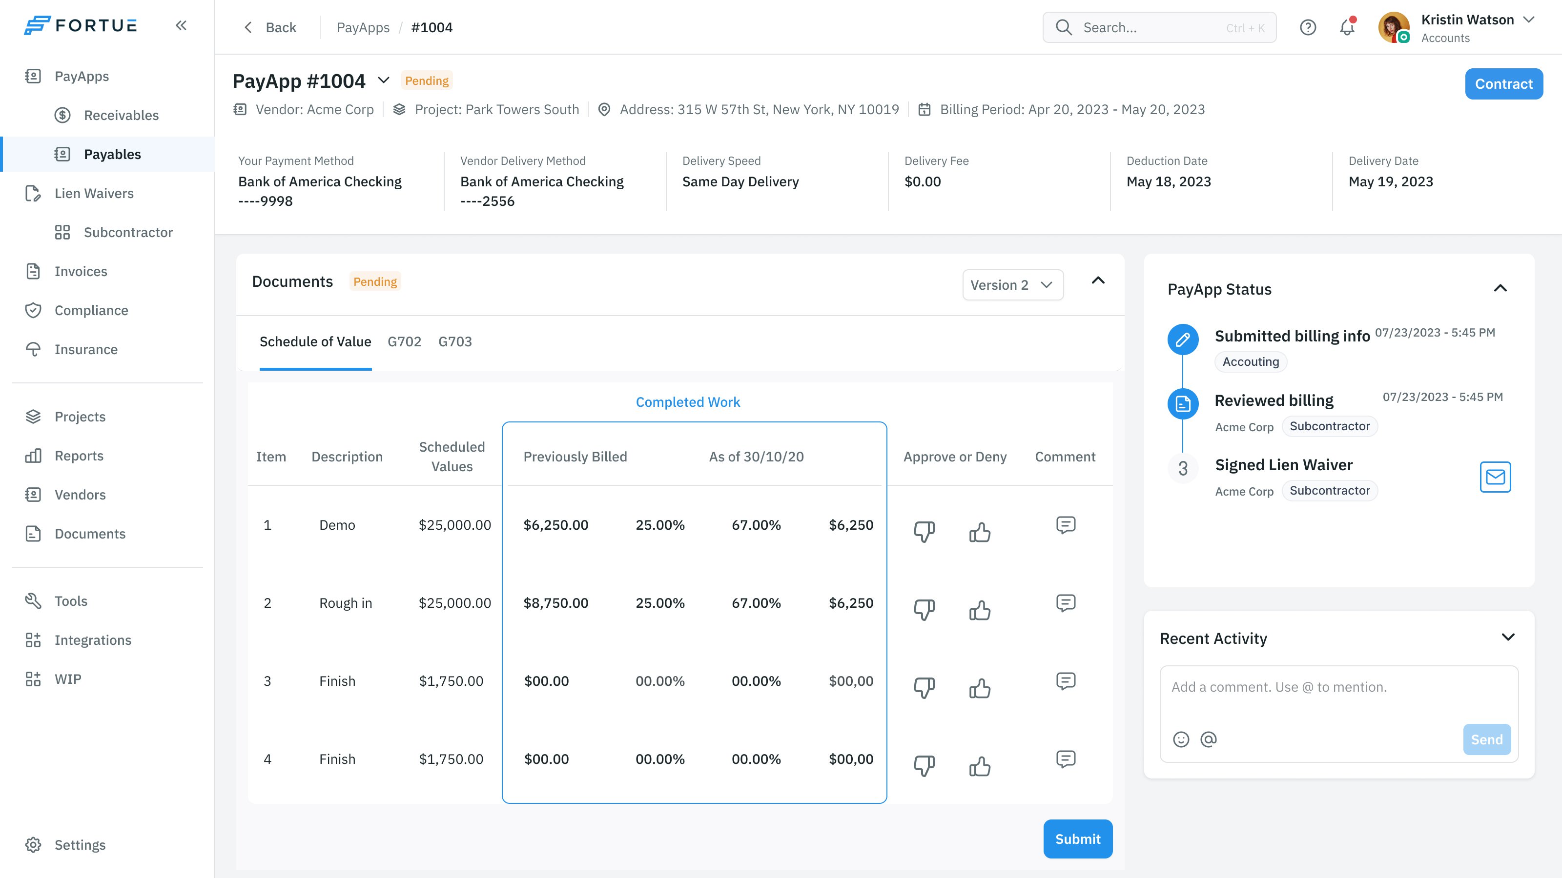1562x878 pixels.
Task: Switch to the G703 tab
Action: [x=455, y=342]
